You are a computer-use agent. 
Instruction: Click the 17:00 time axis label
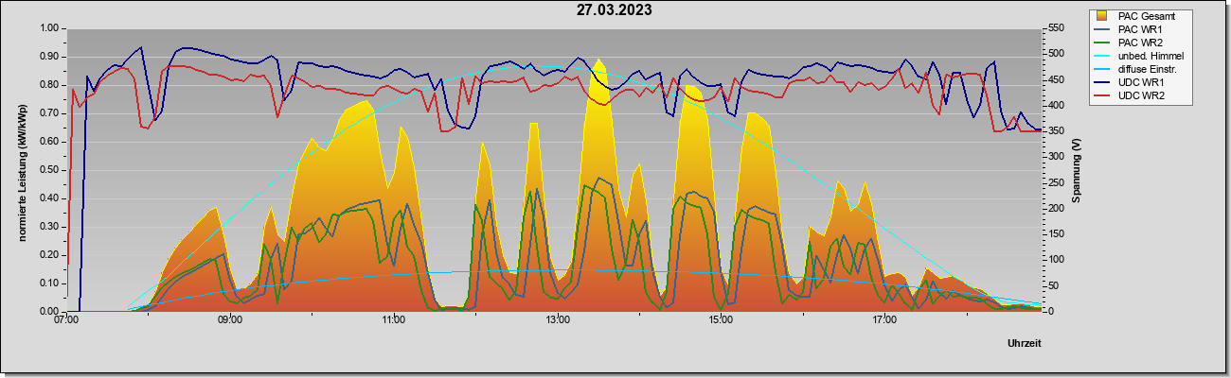(884, 320)
